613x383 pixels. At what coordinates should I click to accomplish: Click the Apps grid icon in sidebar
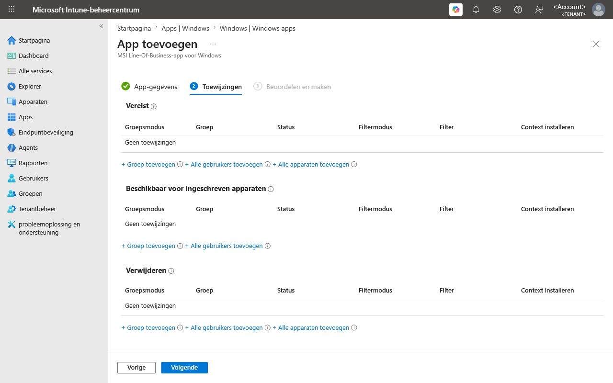tap(11, 117)
